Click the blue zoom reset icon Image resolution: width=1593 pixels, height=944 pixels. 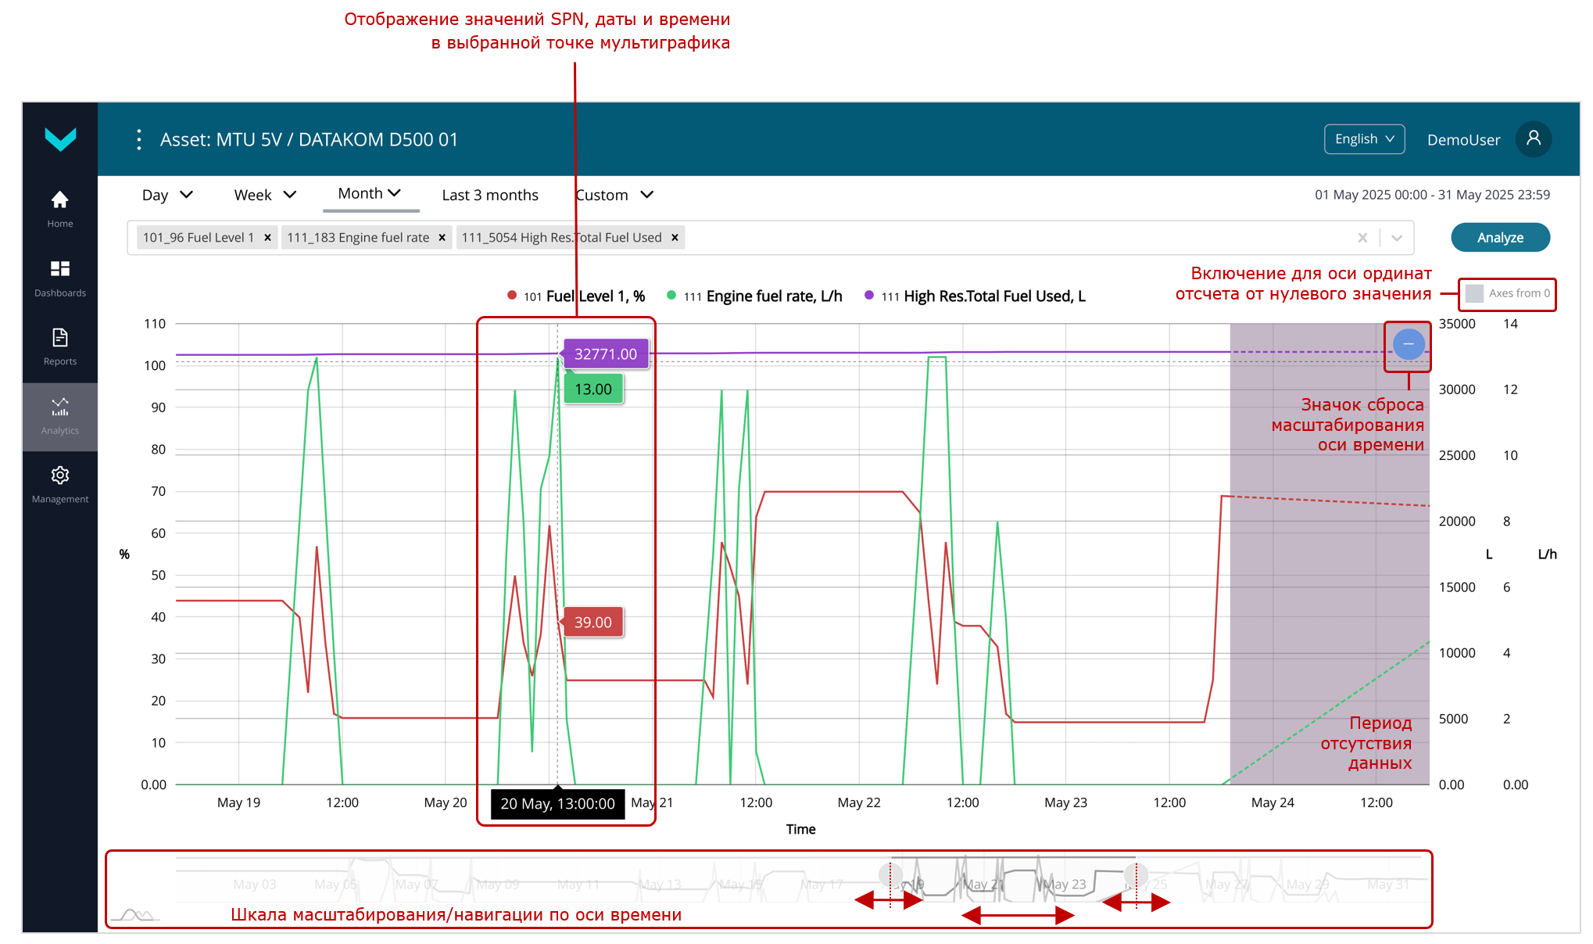(x=1408, y=344)
